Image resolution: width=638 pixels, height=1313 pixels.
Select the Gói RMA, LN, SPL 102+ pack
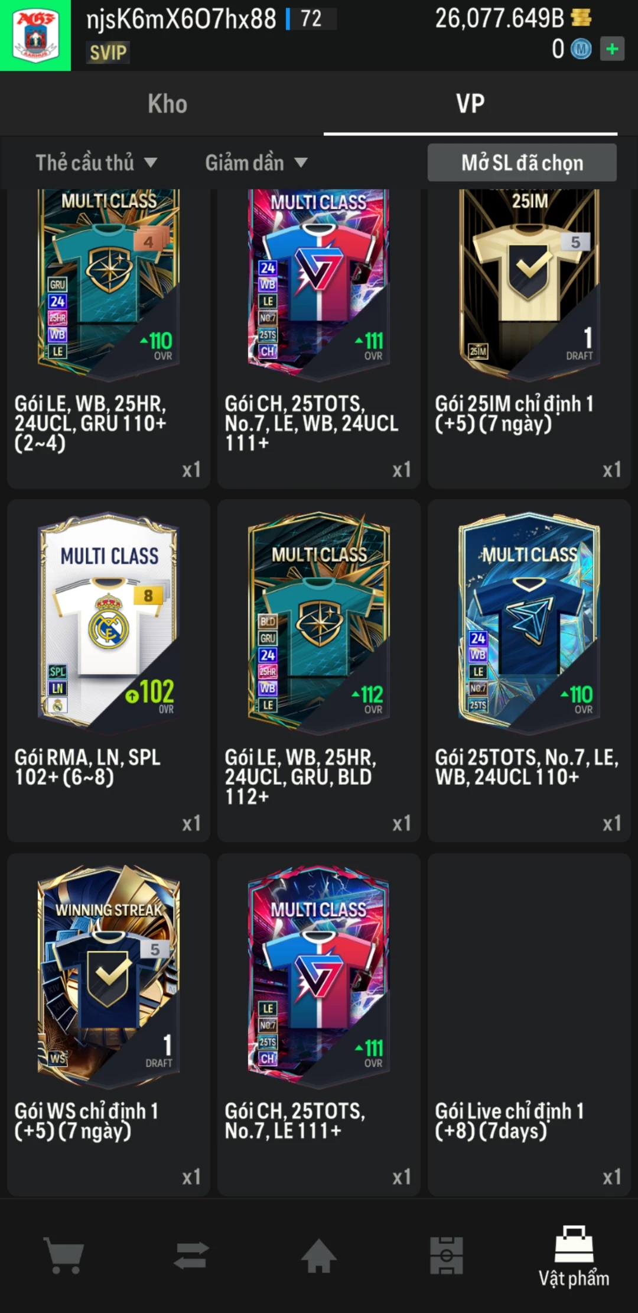pyautogui.click(x=109, y=670)
